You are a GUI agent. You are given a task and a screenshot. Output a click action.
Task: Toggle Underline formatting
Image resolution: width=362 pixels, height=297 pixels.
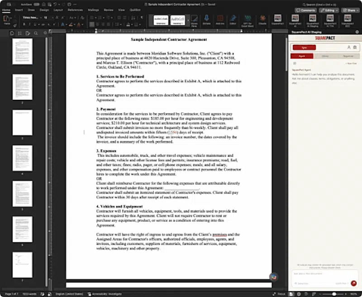[x=35, y=24]
